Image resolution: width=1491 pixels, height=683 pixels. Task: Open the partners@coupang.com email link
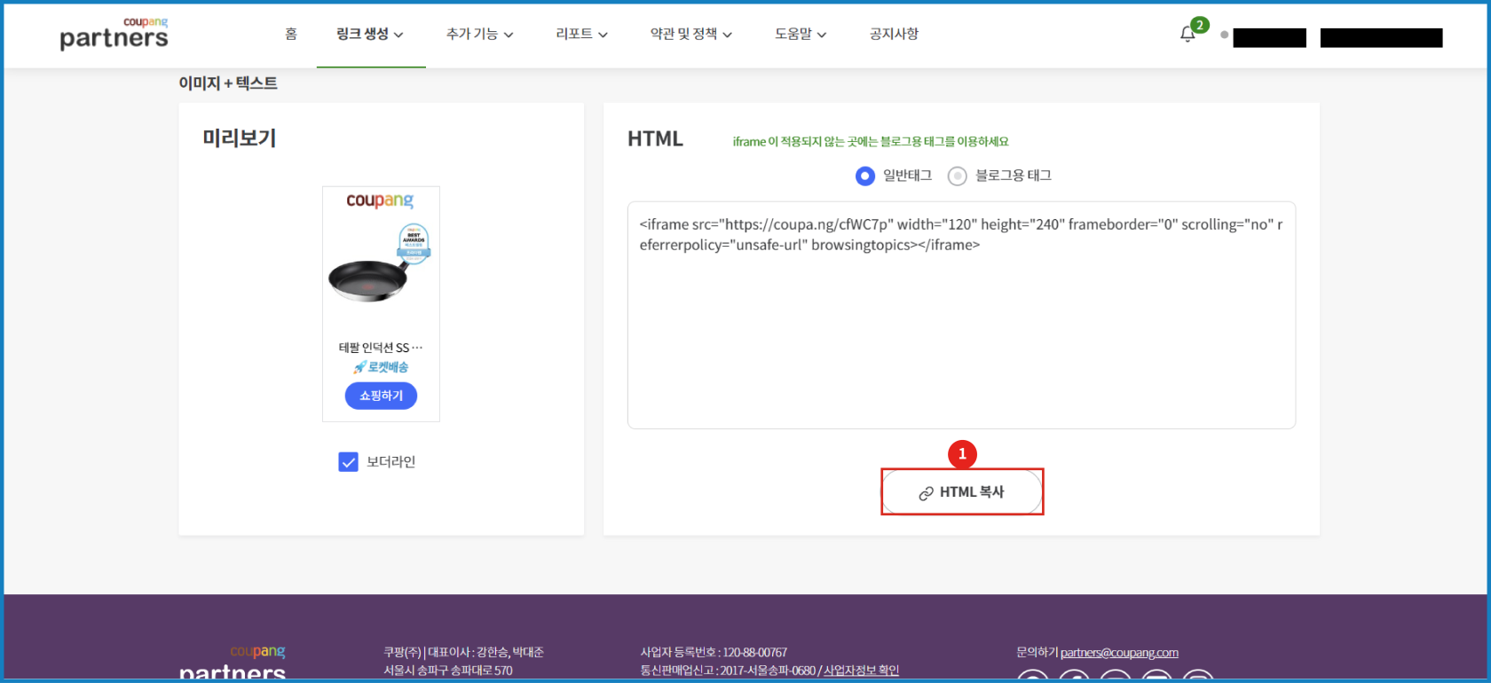pyautogui.click(x=1119, y=653)
